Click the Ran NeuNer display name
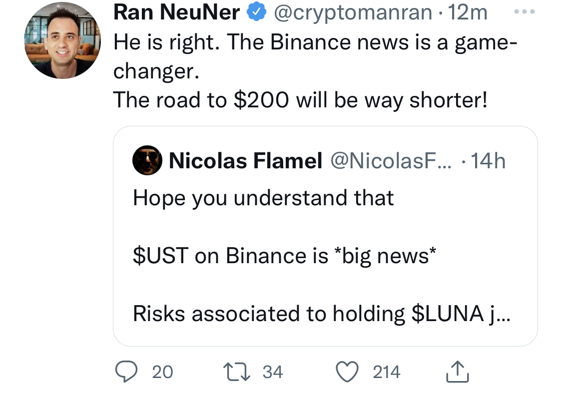Image resolution: width=562 pixels, height=398 pixels. [177, 12]
